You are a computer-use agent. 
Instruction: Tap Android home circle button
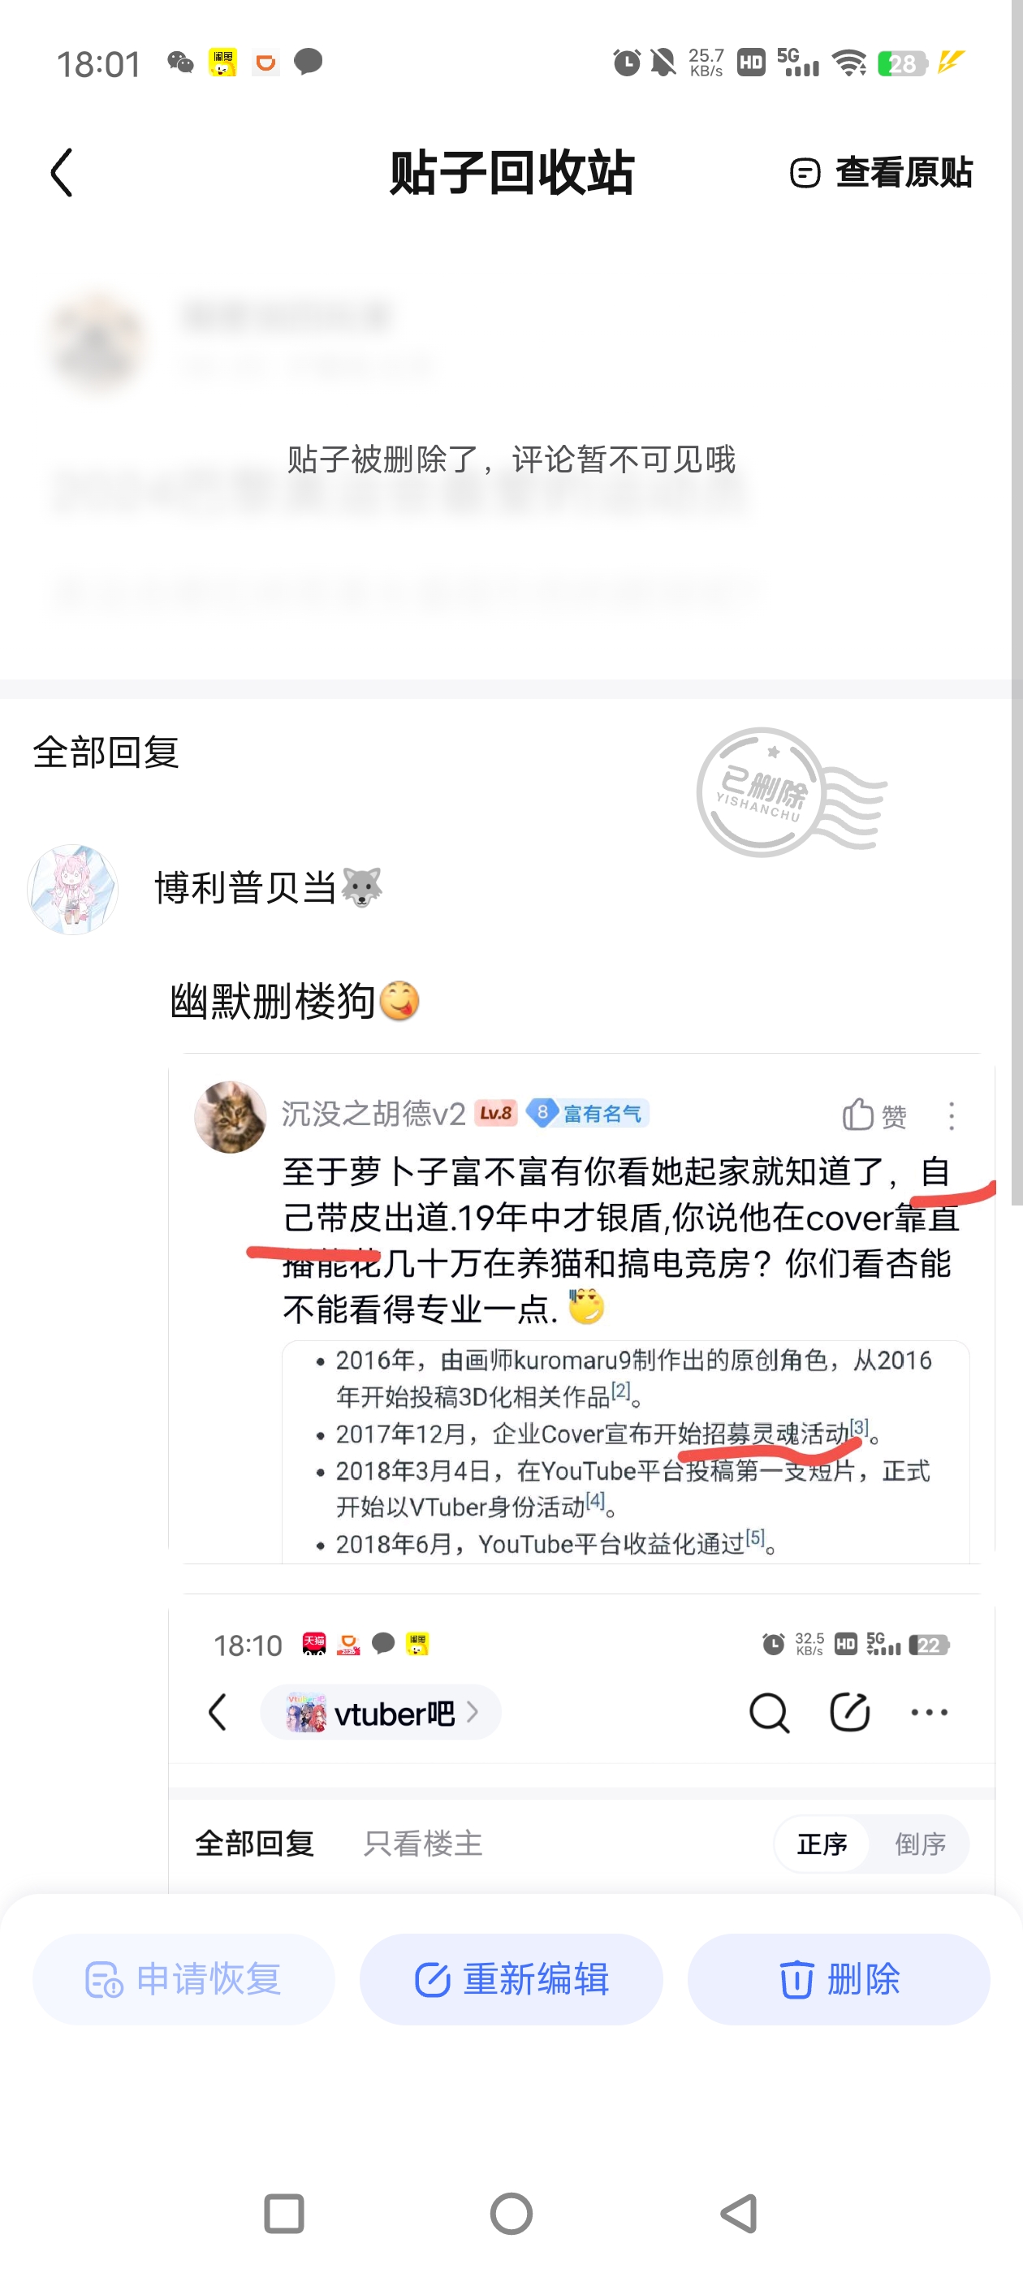pos(511,2213)
